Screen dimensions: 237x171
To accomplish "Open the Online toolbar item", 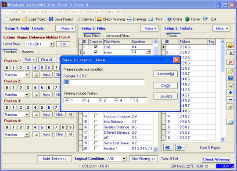I will pyautogui.click(x=175, y=19).
